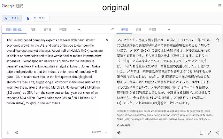Click into the English source text area
The height and width of the screenshot is (139, 223).
[55, 72]
